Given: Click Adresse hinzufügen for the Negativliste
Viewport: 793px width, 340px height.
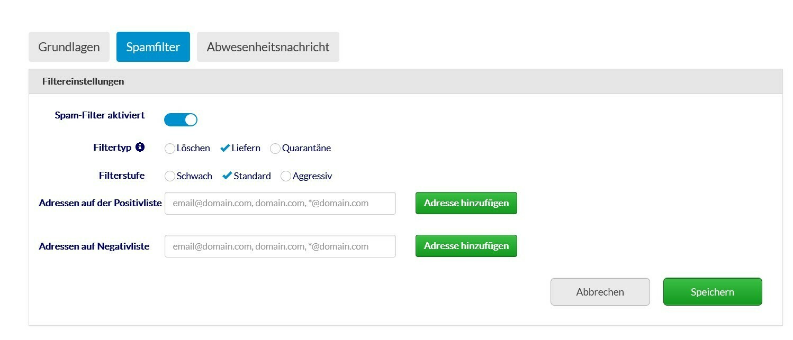Looking at the screenshot, I should [466, 246].
